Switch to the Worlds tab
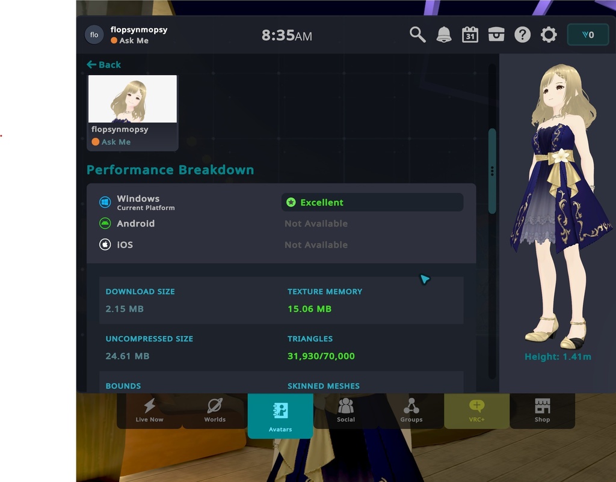The height and width of the screenshot is (482, 616). [215, 411]
